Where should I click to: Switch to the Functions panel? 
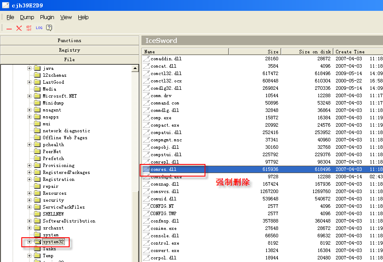pos(70,40)
